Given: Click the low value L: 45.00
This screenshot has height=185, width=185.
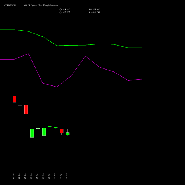Looking at the screenshot, I should 94,13.
